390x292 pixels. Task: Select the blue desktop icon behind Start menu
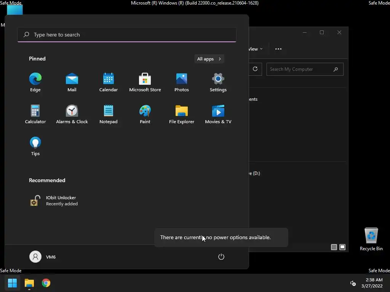[15, 10]
